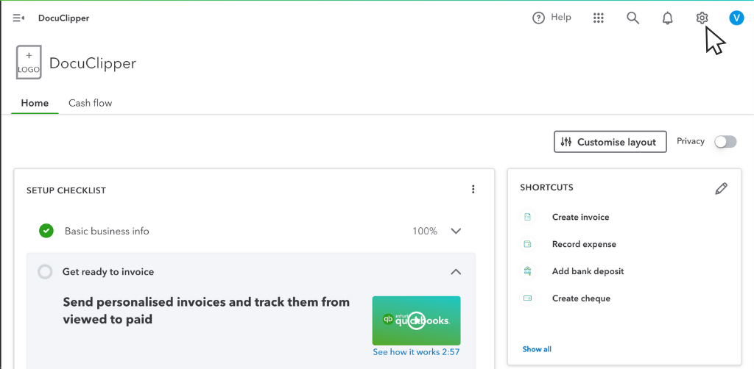Click the Create cheque shortcut text

[x=581, y=298]
